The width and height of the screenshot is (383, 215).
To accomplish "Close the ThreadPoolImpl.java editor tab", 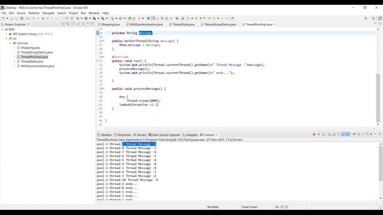I will (x=275, y=24).
